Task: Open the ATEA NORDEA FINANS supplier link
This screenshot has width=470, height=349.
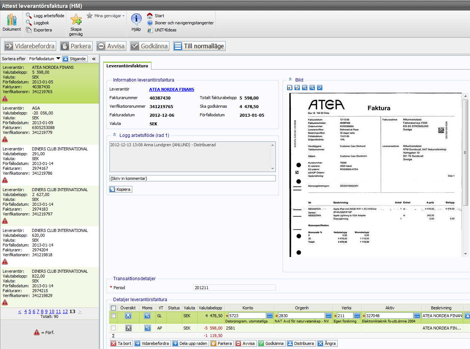Action: tap(172, 89)
